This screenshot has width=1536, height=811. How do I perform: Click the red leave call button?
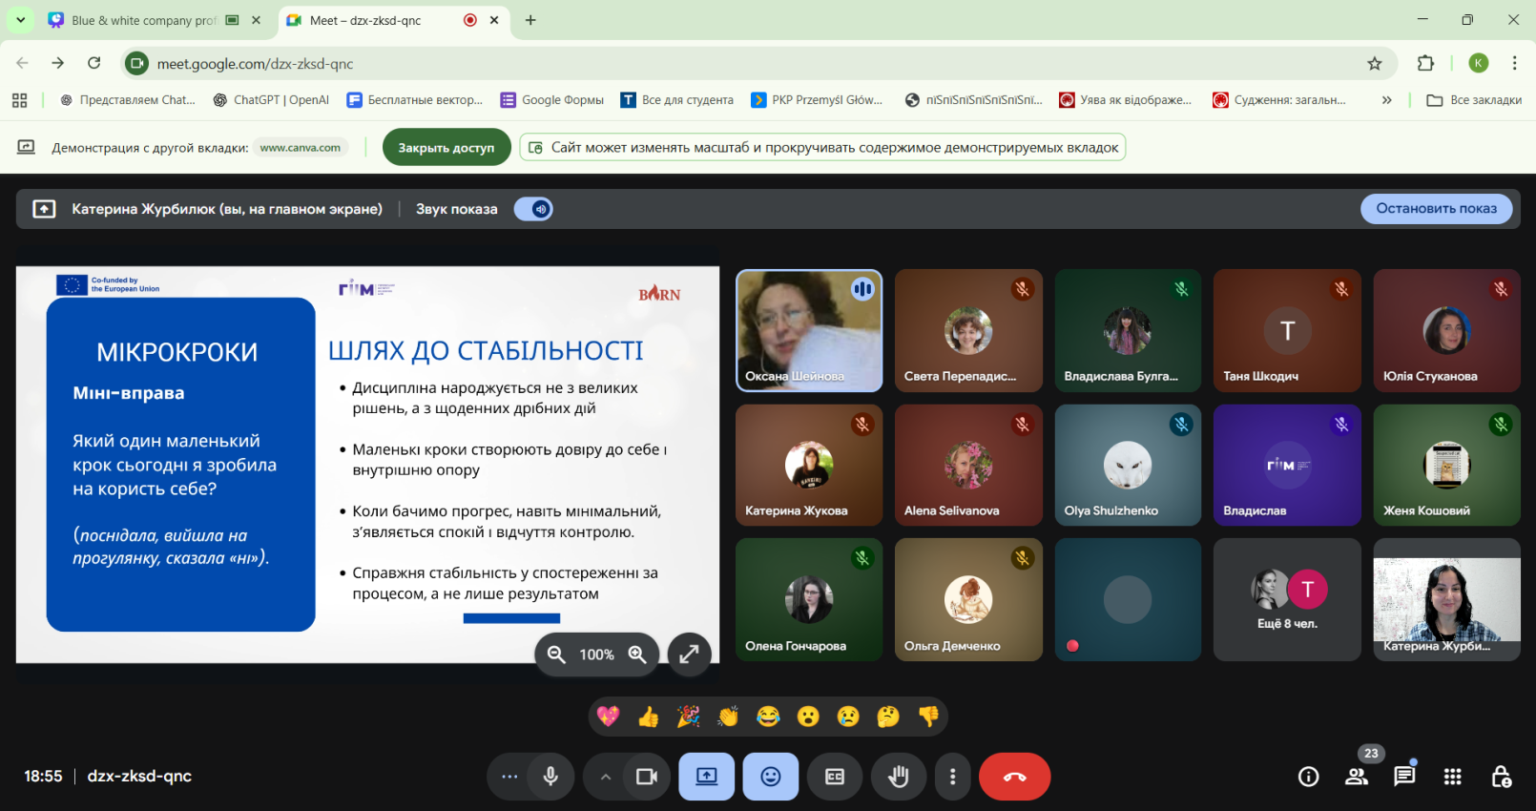click(x=1014, y=777)
